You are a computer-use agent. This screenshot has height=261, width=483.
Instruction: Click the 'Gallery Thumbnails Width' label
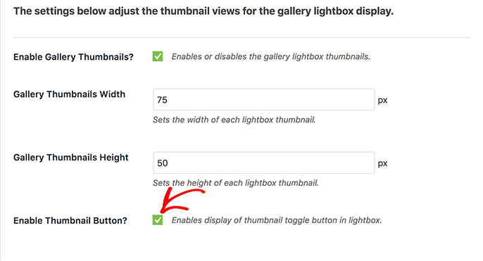pyautogui.click(x=69, y=94)
